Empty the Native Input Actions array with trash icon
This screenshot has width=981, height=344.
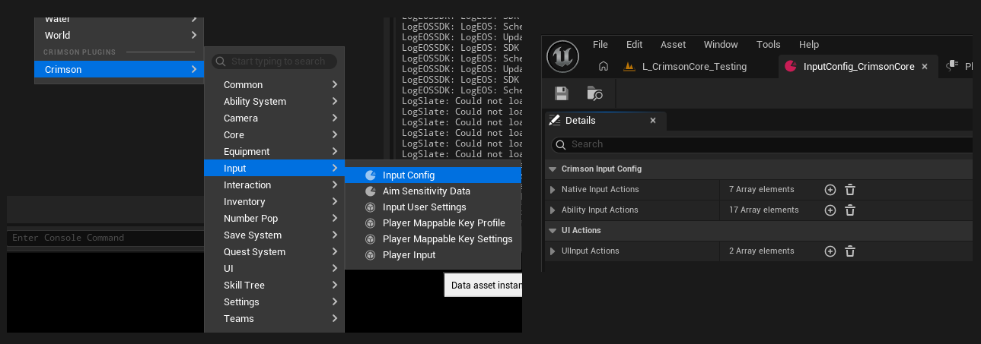(x=850, y=190)
